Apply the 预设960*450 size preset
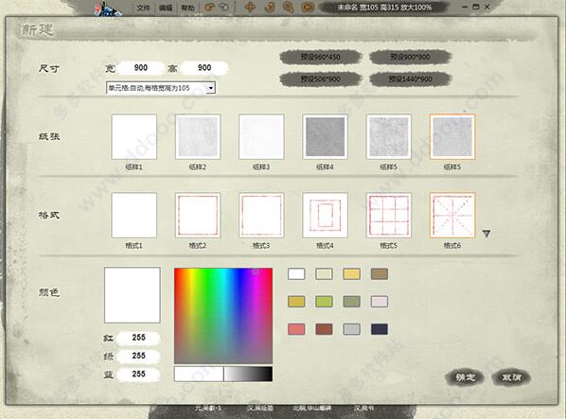Screen dimensions: 566x419 coord(321,57)
